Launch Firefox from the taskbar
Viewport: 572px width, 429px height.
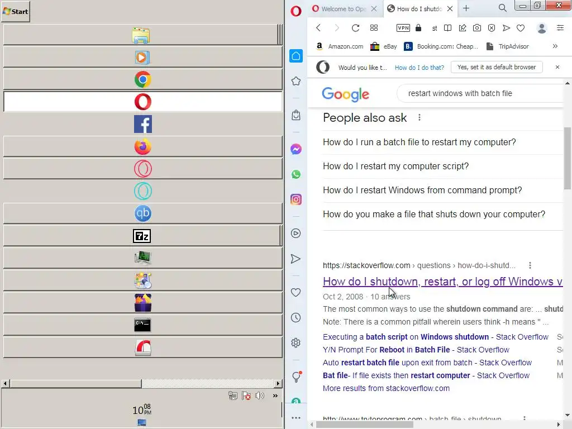pyautogui.click(x=142, y=147)
